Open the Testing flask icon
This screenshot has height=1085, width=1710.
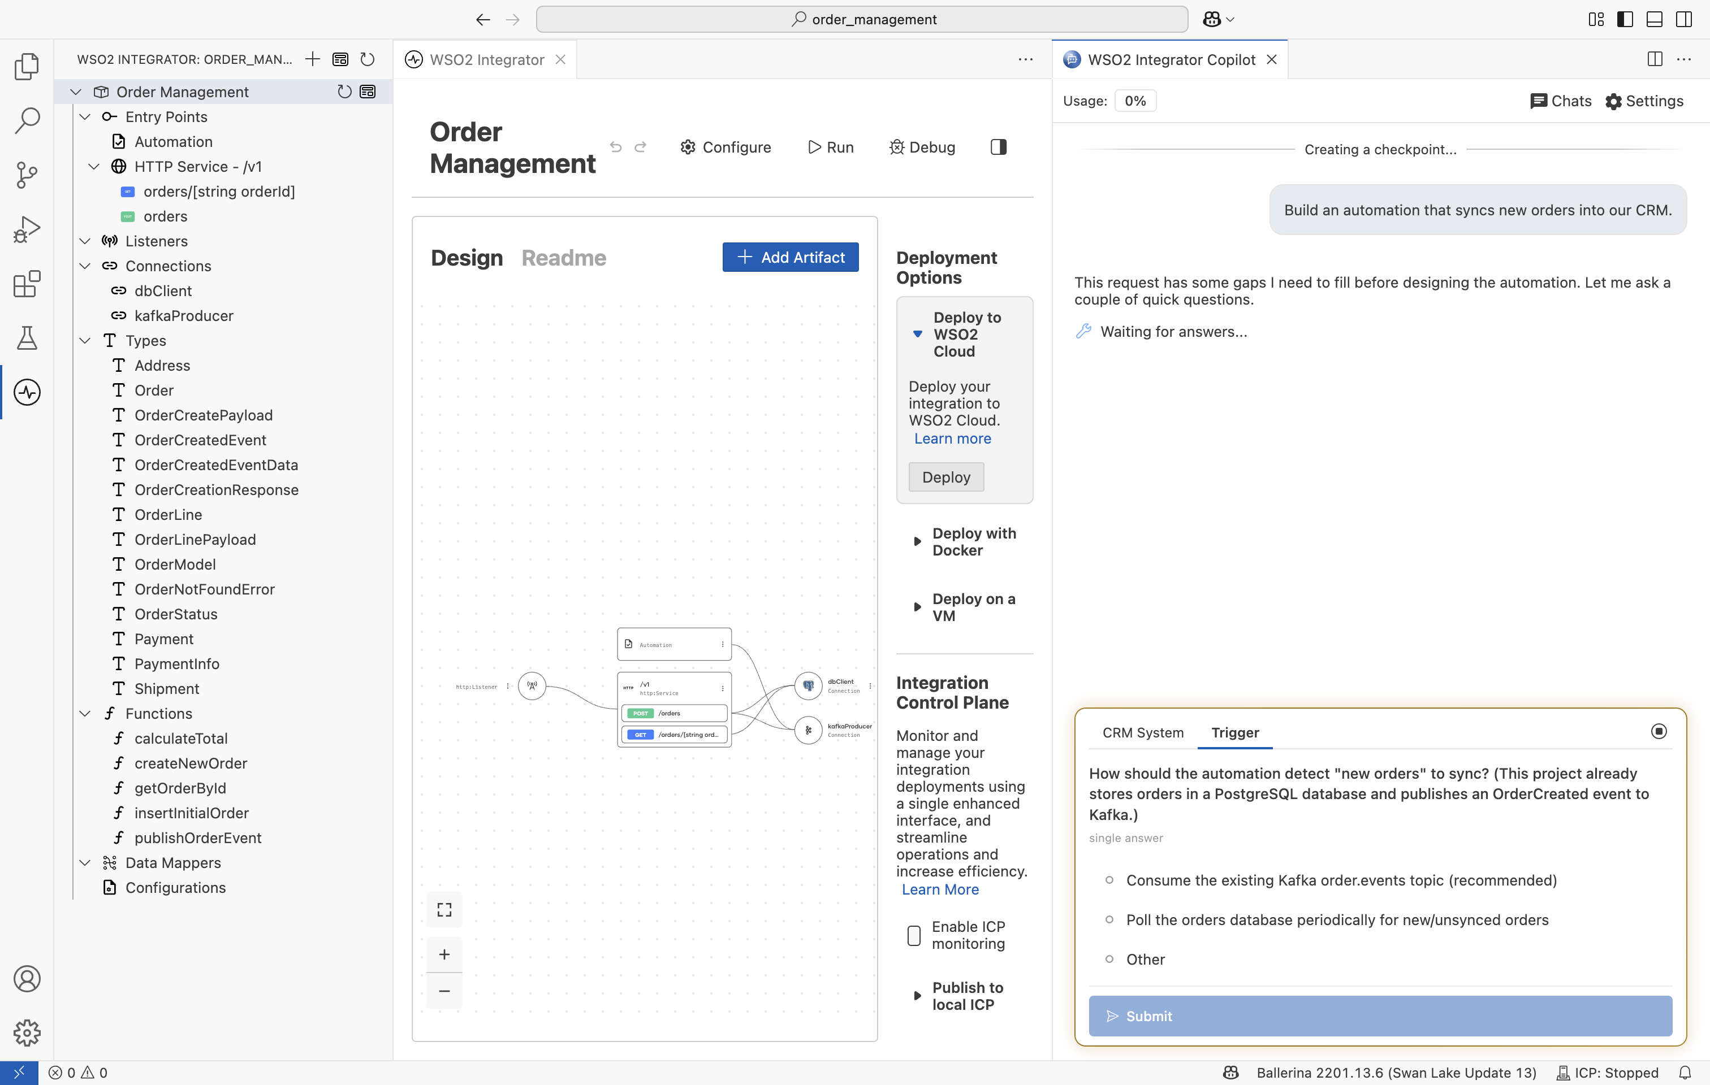click(27, 338)
